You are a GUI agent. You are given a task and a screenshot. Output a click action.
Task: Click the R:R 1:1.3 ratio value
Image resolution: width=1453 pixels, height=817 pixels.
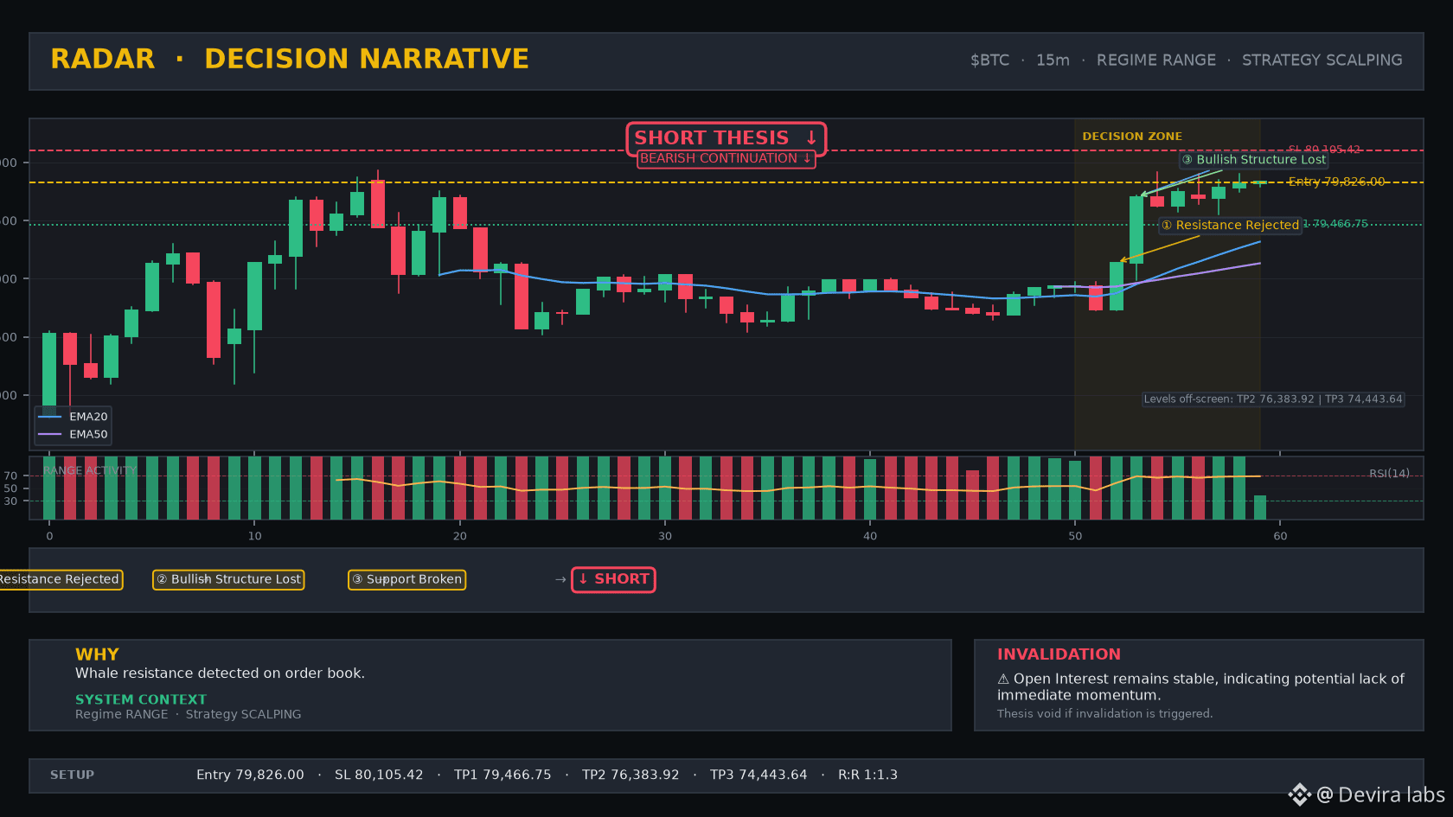(x=867, y=775)
